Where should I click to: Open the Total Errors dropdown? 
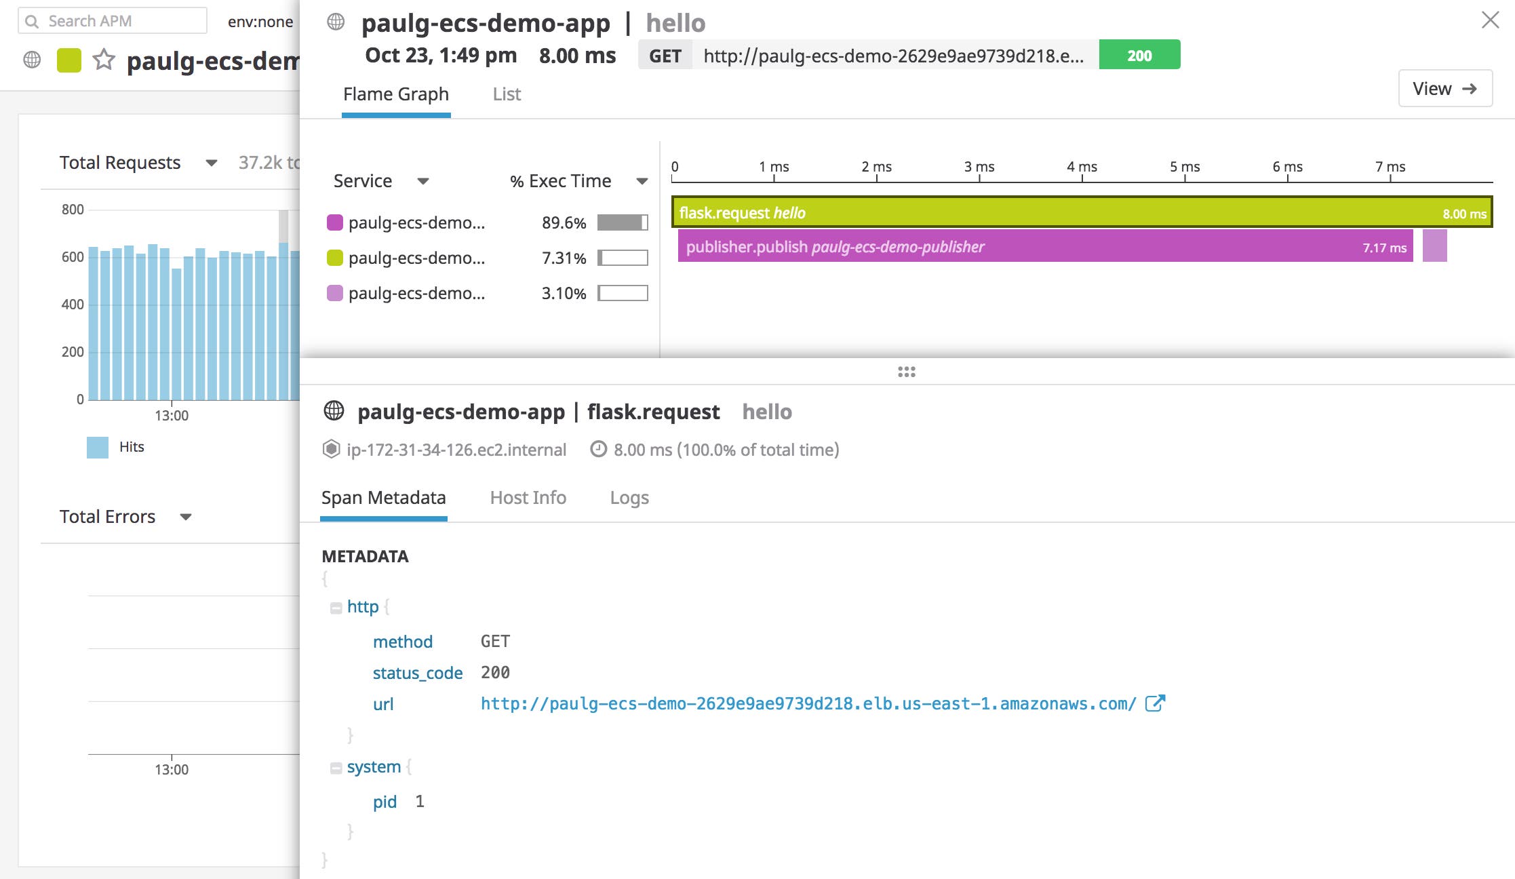tap(186, 517)
